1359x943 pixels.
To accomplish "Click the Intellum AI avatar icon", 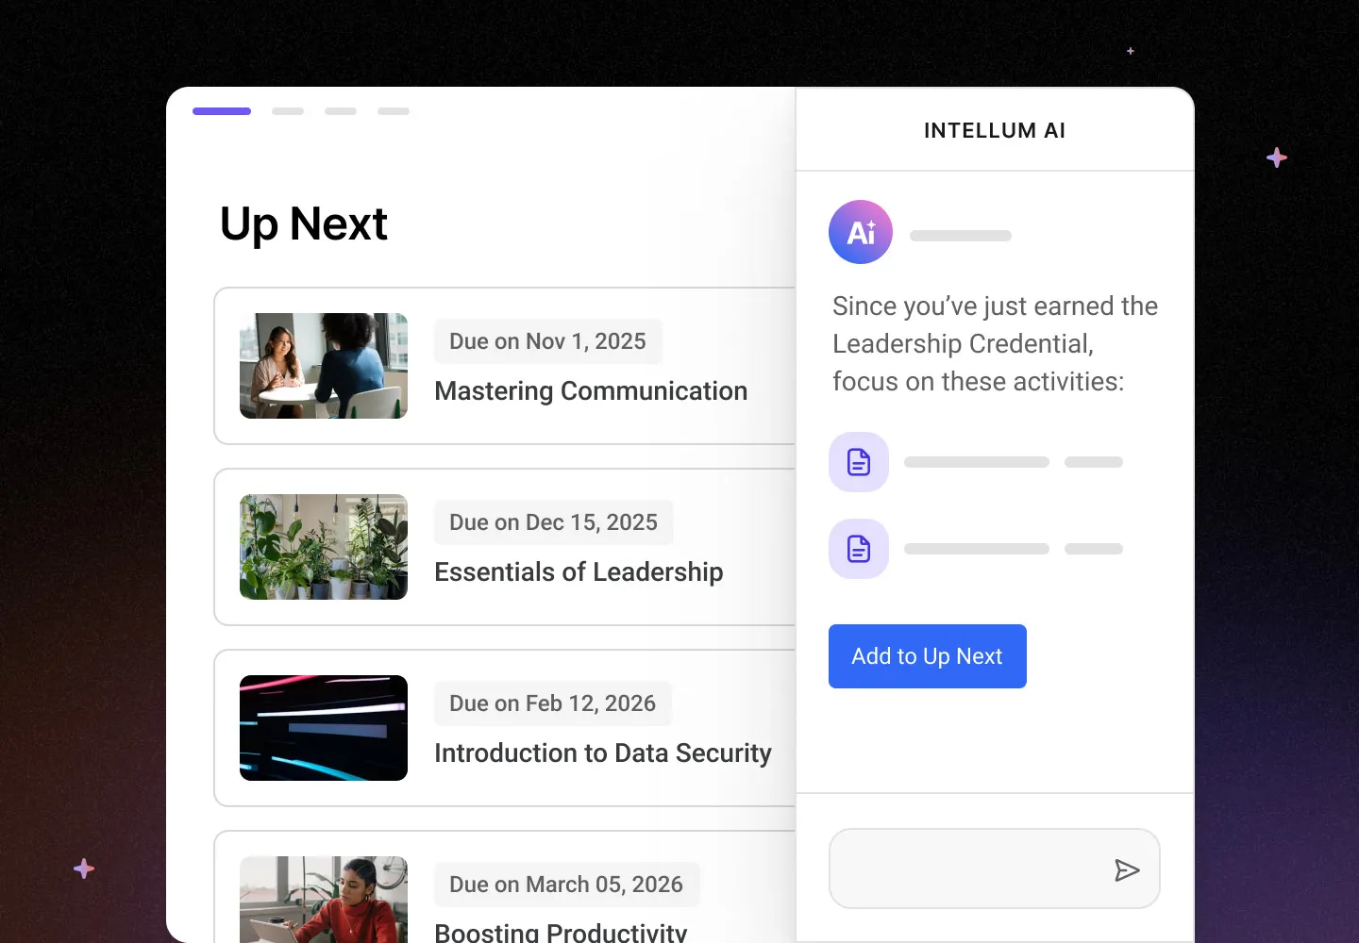I will (860, 232).
